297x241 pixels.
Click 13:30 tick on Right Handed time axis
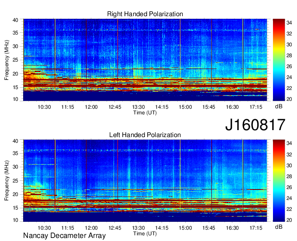tap(138, 107)
